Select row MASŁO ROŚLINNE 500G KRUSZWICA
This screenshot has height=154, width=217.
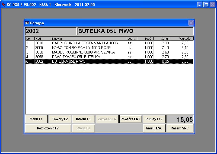[109, 52]
